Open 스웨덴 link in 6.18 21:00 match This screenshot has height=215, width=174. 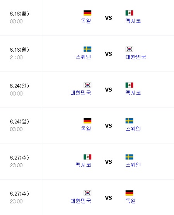(84, 57)
